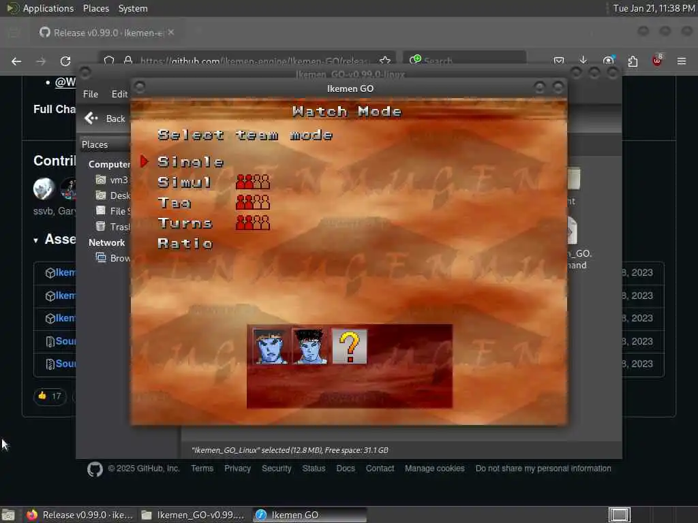
Task: Open the Firefox downloads arrow
Action: click(x=583, y=61)
